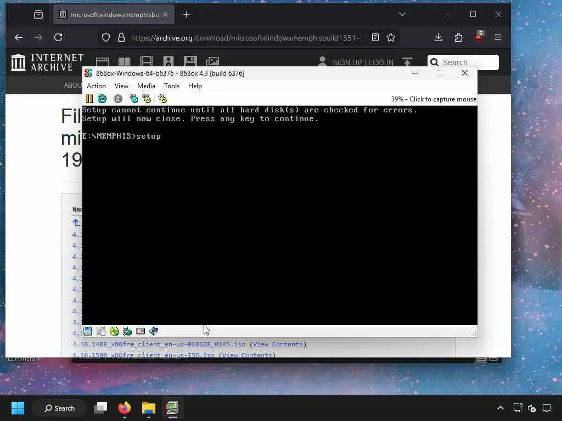Viewport: 562px width, 421px height.
Task: Open the Media menu in 86Box
Action: pyautogui.click(x=146, y=86)
